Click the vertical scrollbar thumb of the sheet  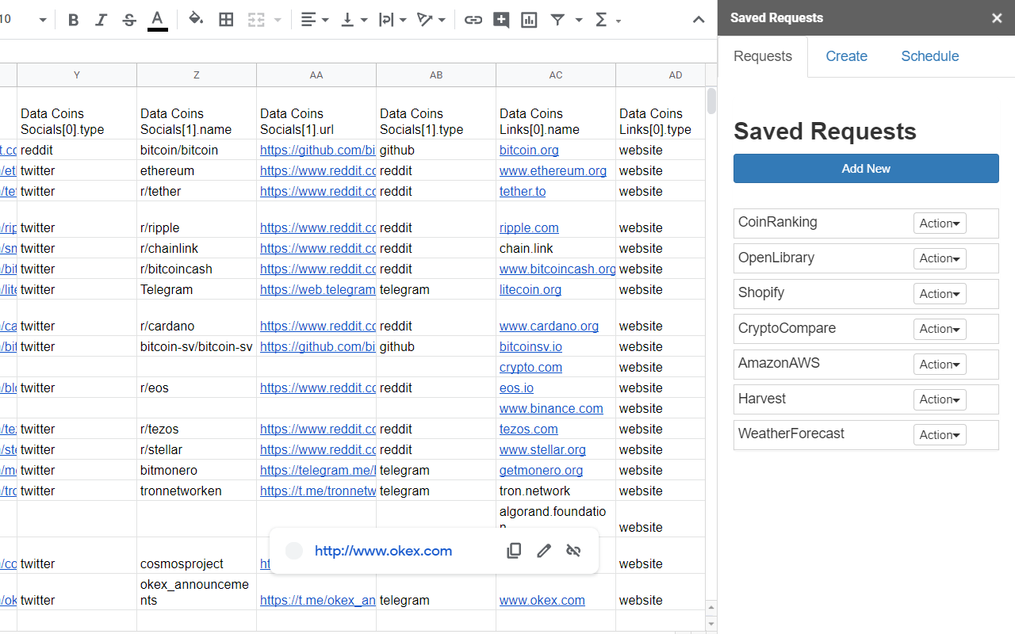[711, 101]
